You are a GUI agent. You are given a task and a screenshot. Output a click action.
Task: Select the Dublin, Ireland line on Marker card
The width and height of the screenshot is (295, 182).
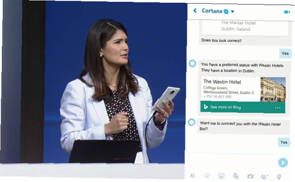click(235, 29)
